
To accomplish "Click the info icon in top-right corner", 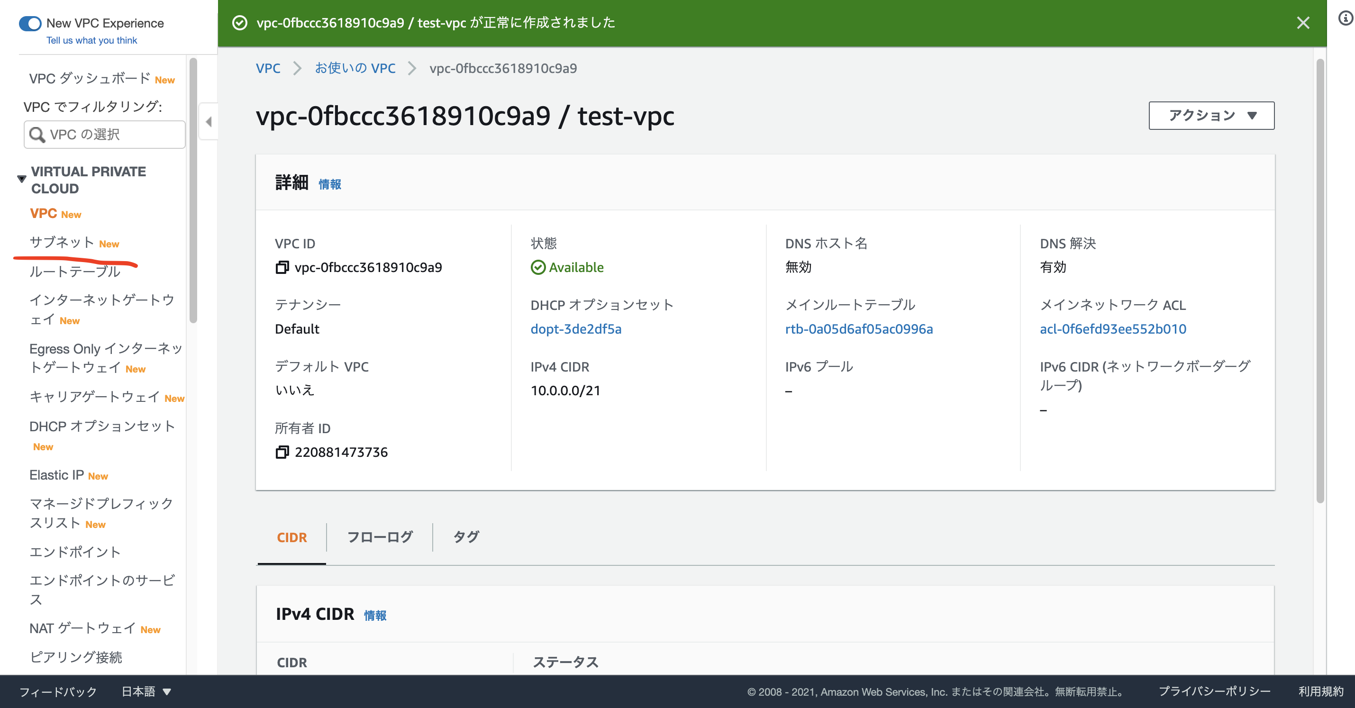I will click(x=1345, y=18).
